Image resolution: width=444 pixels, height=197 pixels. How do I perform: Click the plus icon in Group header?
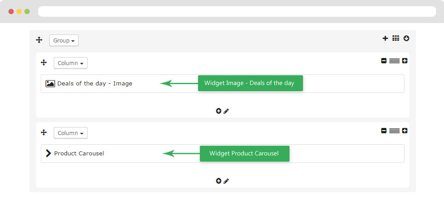(x=385, y=39)
